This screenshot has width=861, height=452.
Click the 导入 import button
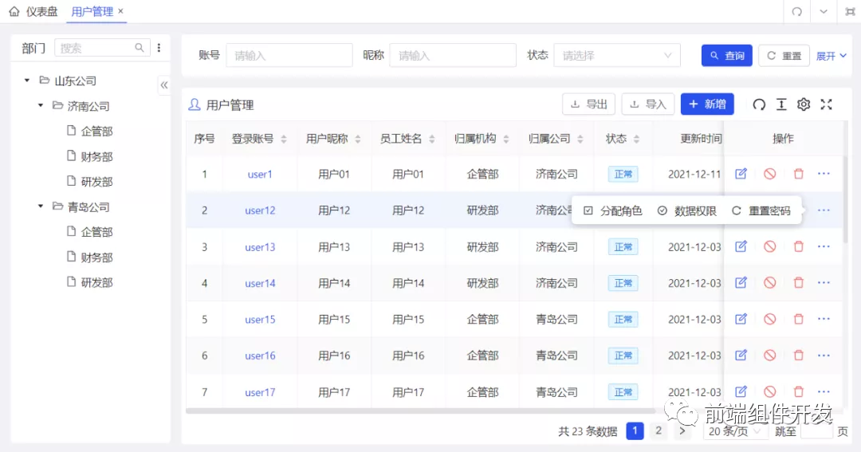tap(648, 104)
